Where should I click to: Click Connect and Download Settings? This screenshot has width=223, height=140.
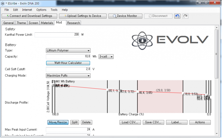[29, 16]
